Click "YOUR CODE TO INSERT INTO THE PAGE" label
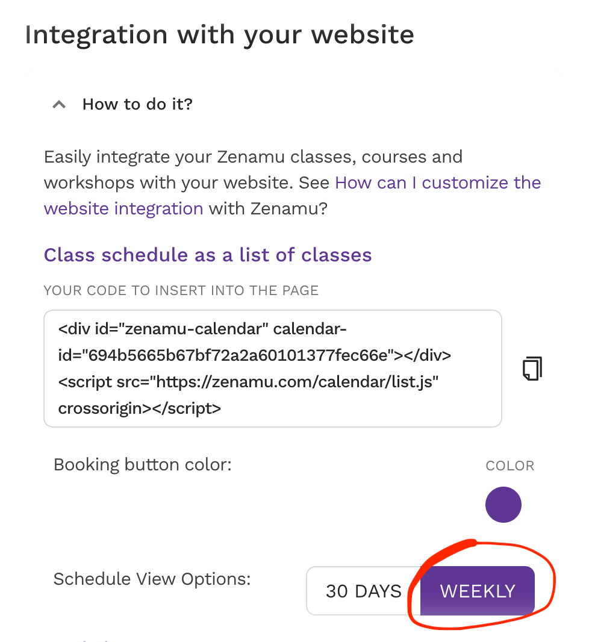 (181, 290)
